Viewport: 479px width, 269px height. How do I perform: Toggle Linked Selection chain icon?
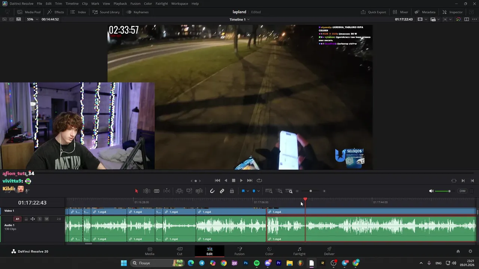222,191
